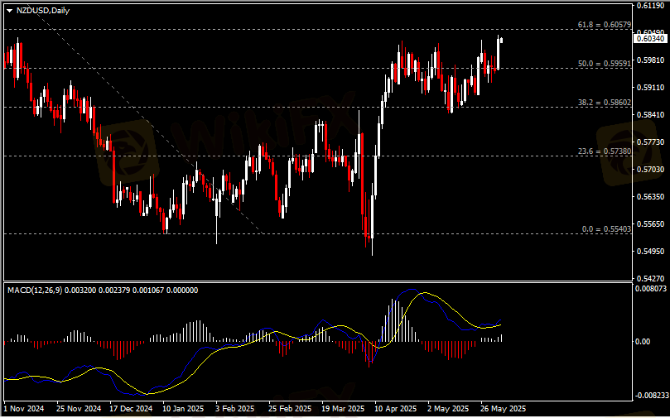670x418 pixels.
Task: Click the 10 Jan 2025 date label
Action: tap(183, 409)
